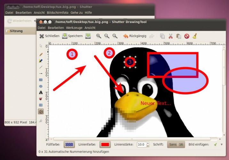This screenshot has width=229, height=160.
Task: Open font chooser Sans 16
Action: coord(176,145)
